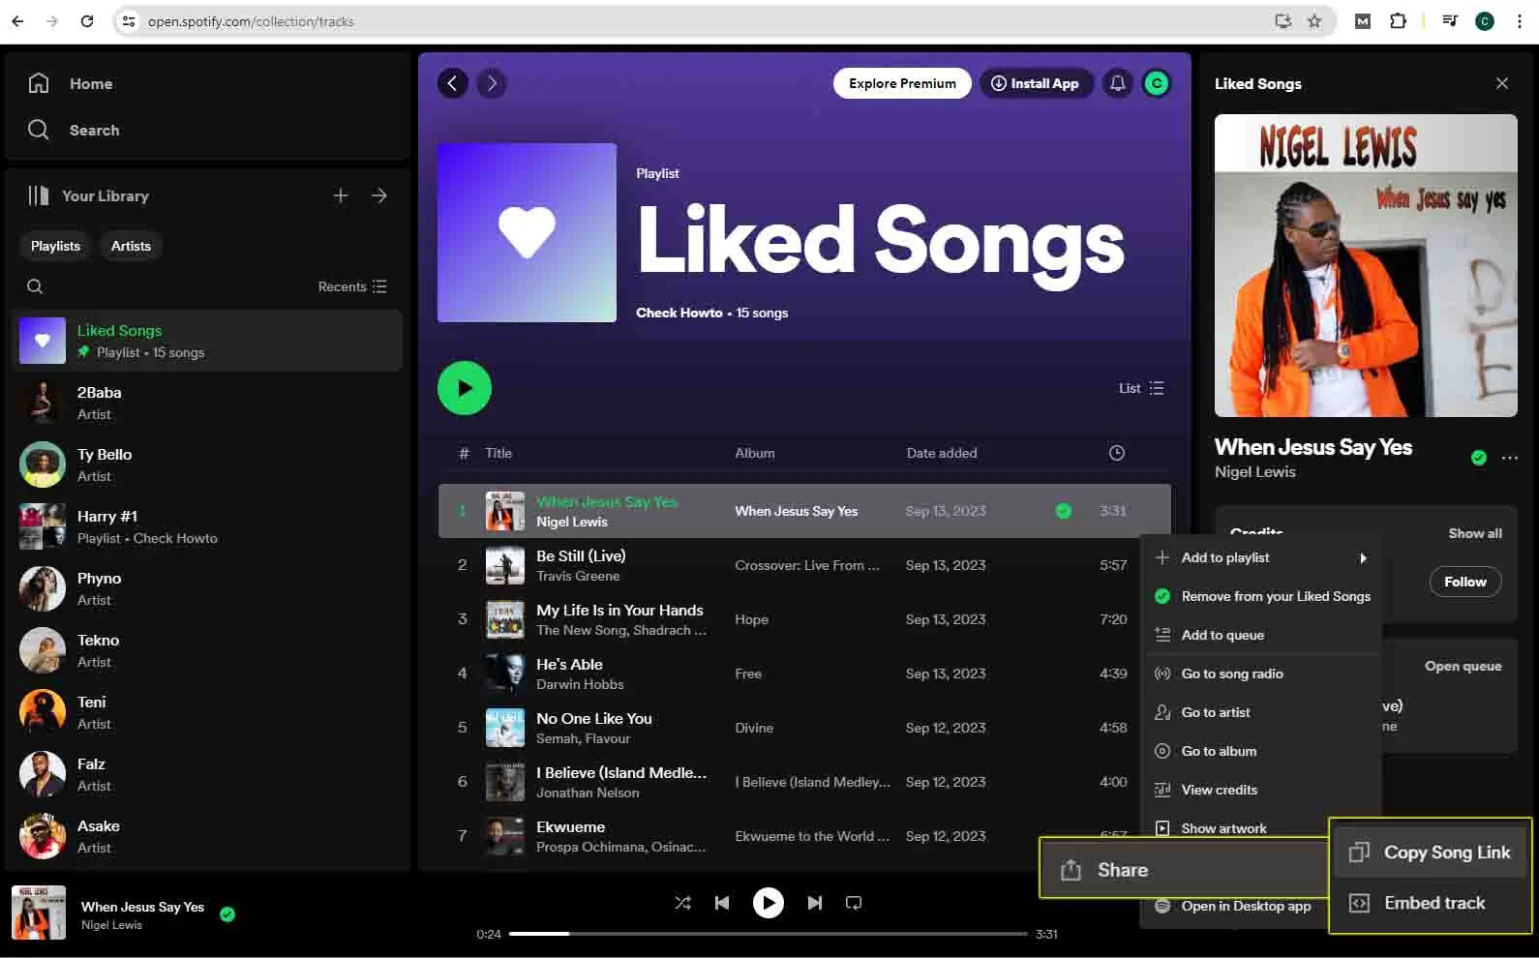Select Show artwork
This screenshot has width=1539, height=958.
[x=1237, y=828]
